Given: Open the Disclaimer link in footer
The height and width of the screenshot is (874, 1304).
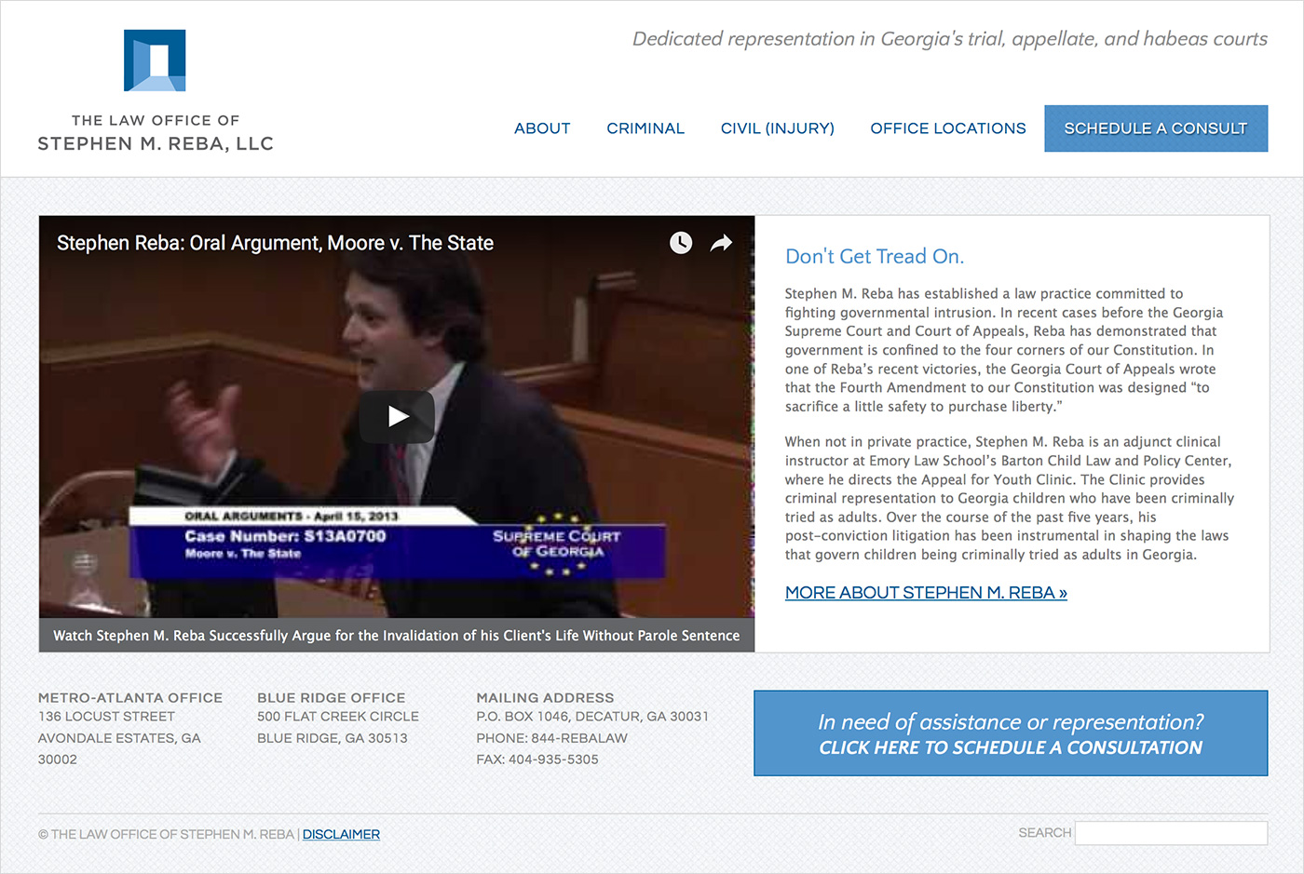Looking at the screenshot, I should coord(341,834).
